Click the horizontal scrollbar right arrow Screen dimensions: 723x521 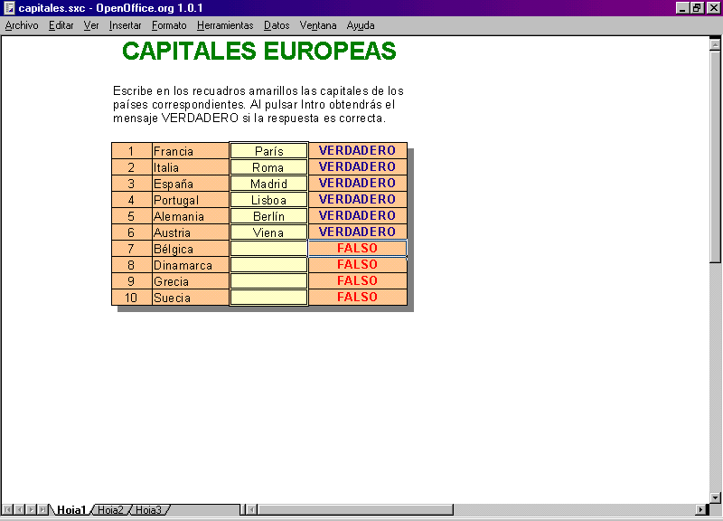[x=702, y=510]
